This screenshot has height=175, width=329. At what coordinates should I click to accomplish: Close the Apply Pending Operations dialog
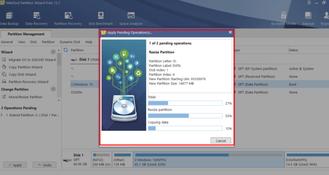(x=230, y=32)
